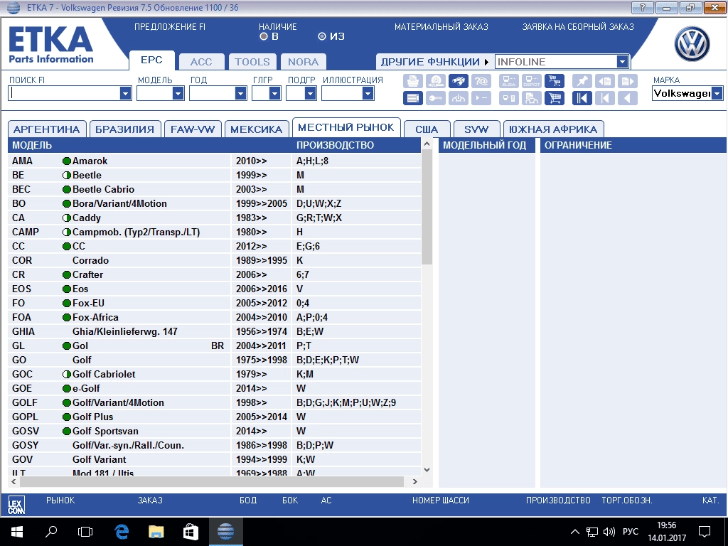This screenshot has height=546, width=728.
Task: Click ЗАЯВКА НА СБОРНЫЙ ЗАКАЗ
Action: [578, 27]
